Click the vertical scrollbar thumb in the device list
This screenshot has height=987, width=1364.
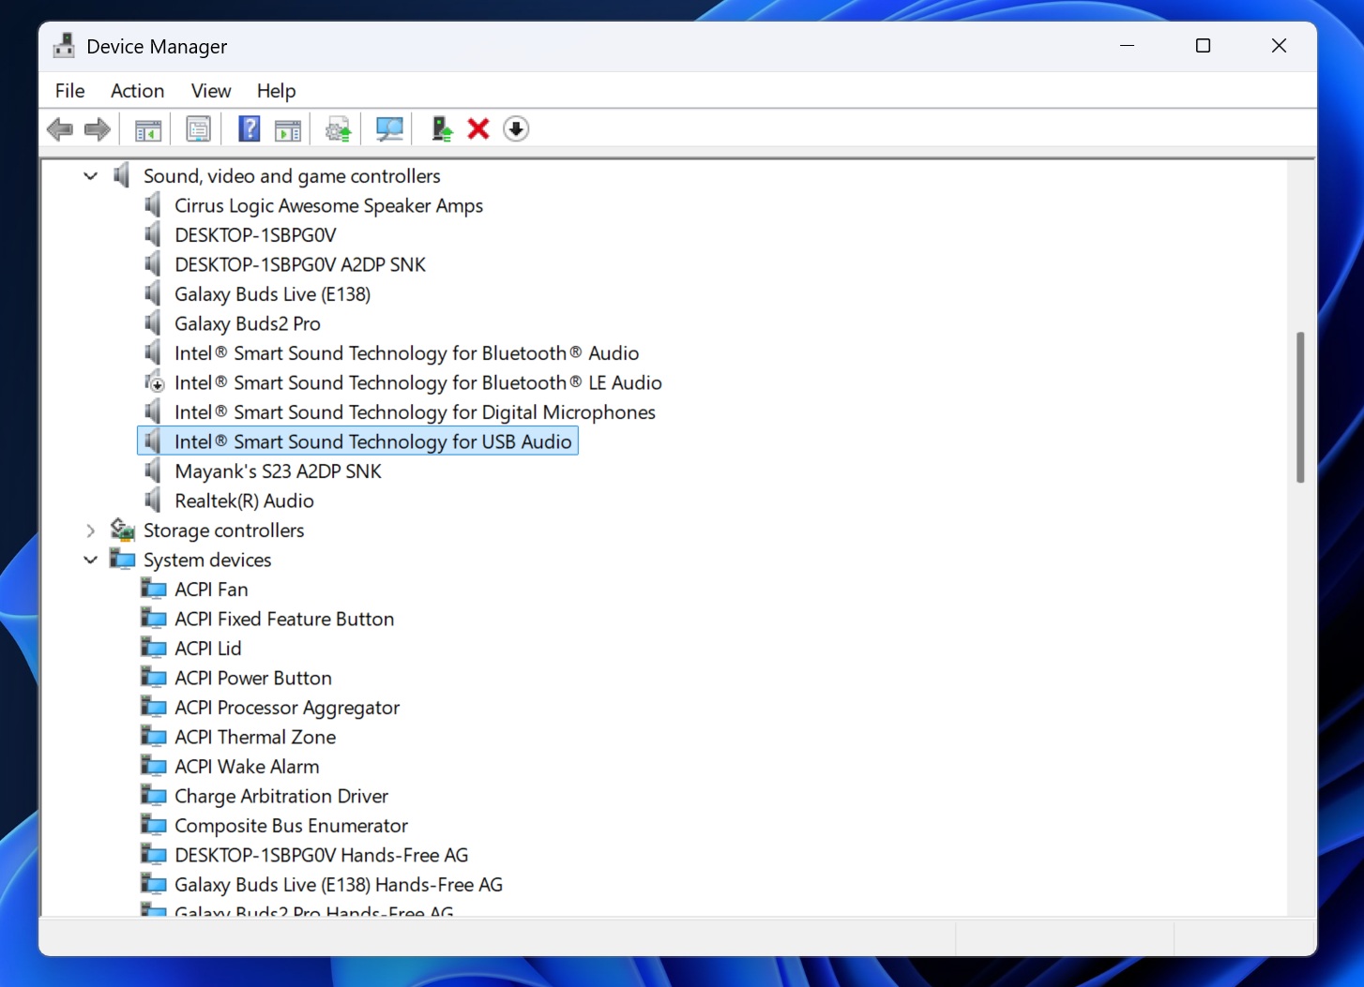(1300, 407)
